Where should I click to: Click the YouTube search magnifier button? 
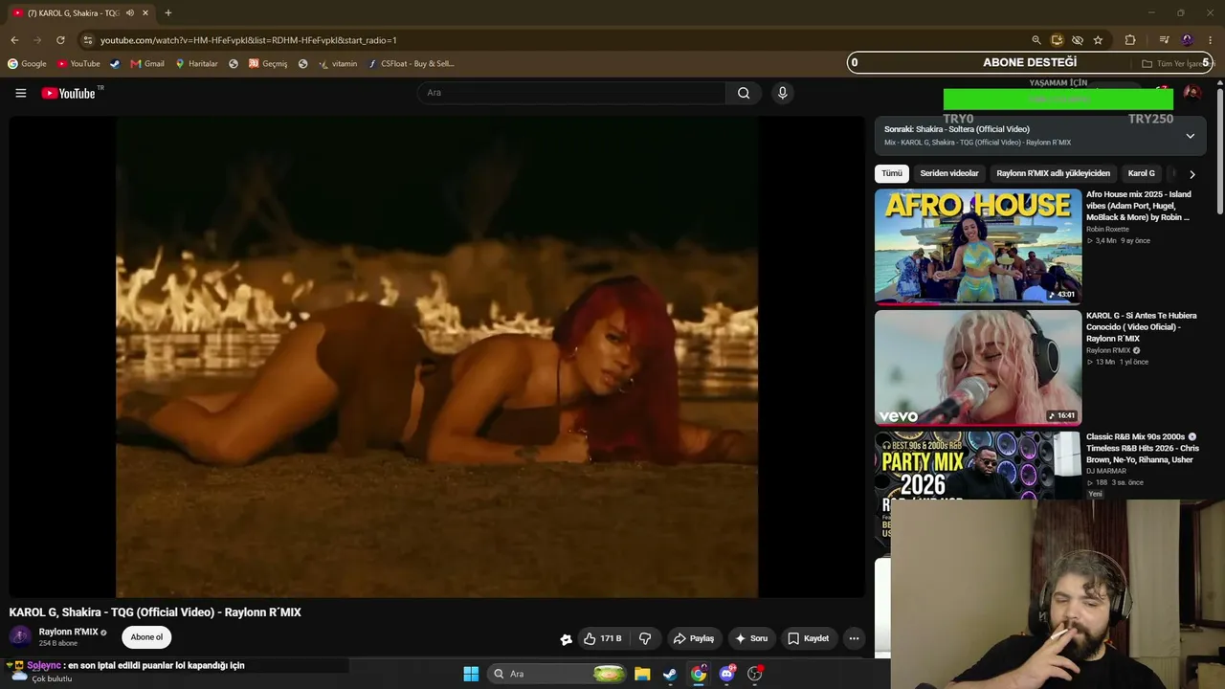click(744, 93)
